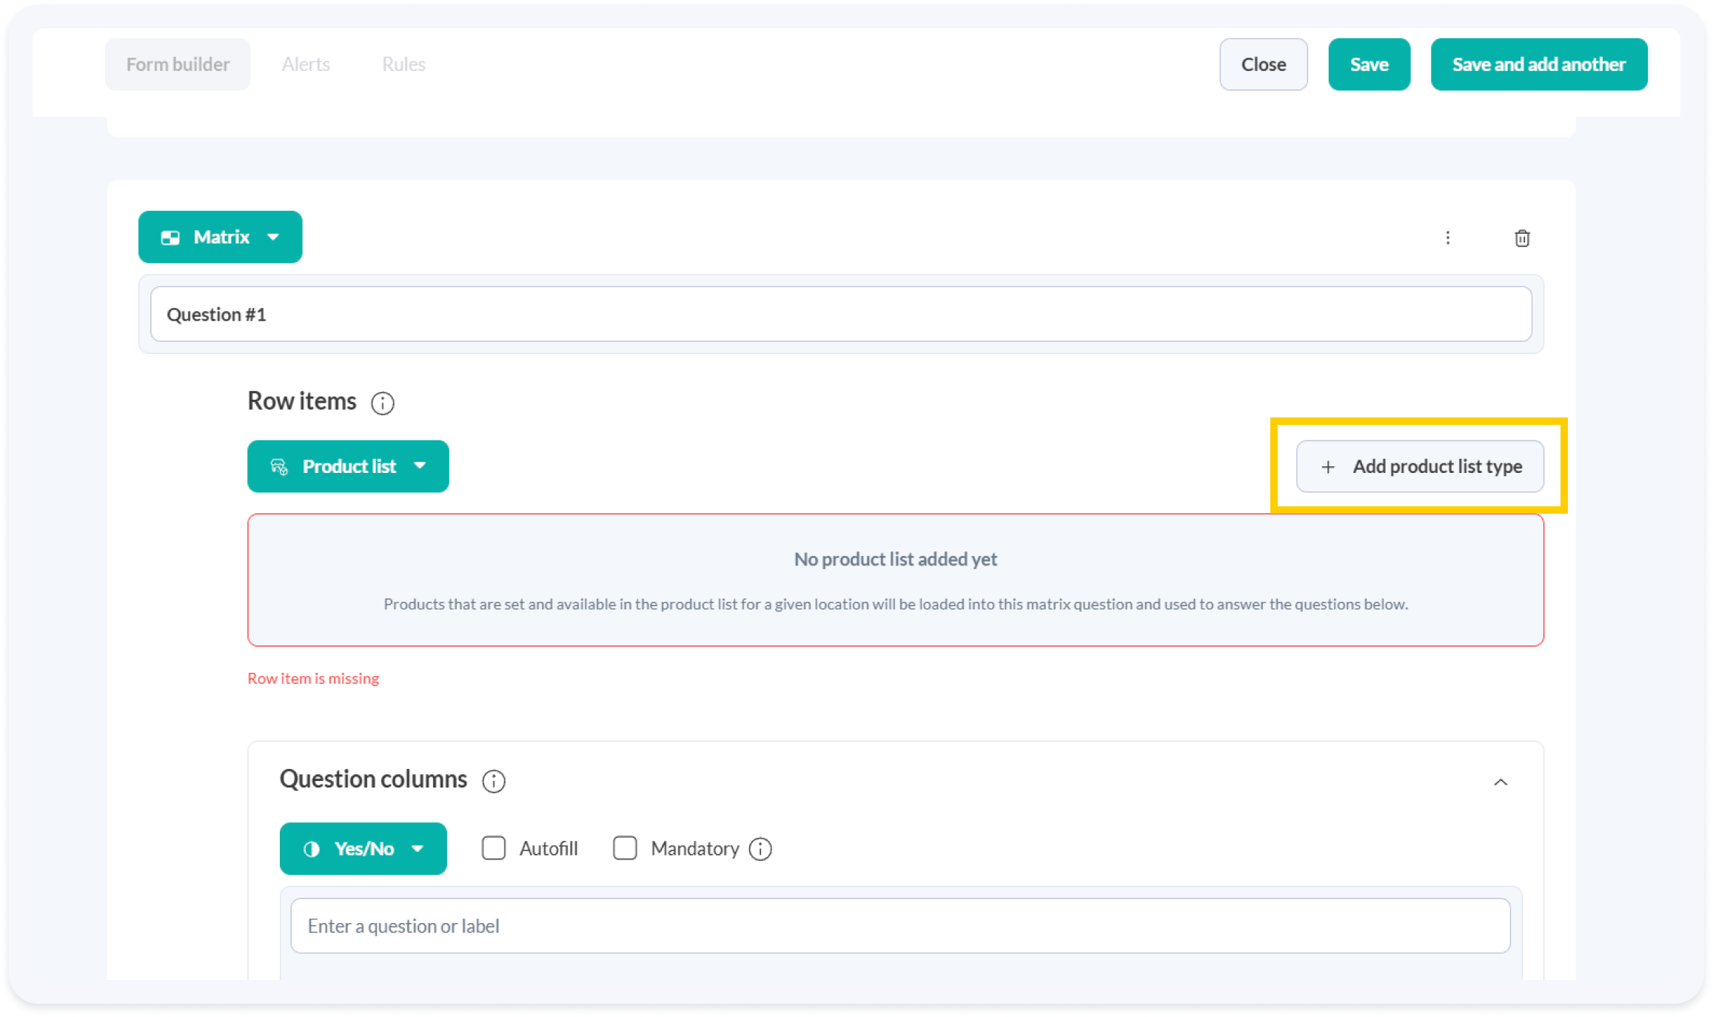
Task: Click the trash delete question icon
Action: pyautogui.click(x=1522, y=238)
